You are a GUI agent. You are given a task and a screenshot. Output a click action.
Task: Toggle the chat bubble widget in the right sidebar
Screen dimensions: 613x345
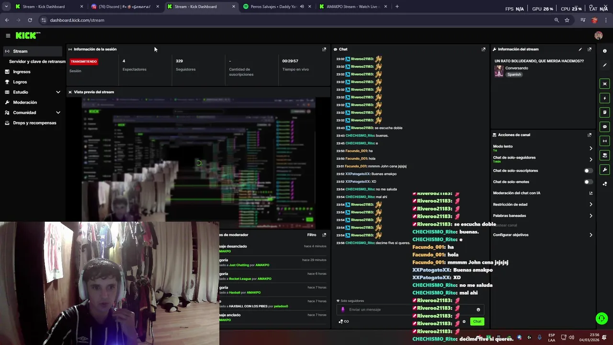coord(604,126)
